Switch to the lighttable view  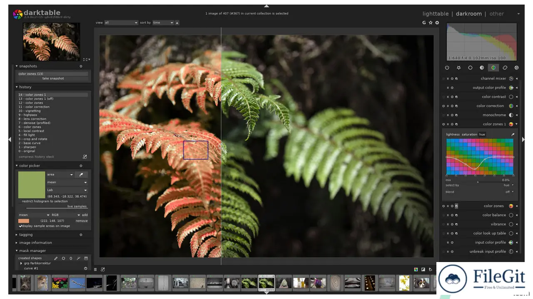click(436, 14)
